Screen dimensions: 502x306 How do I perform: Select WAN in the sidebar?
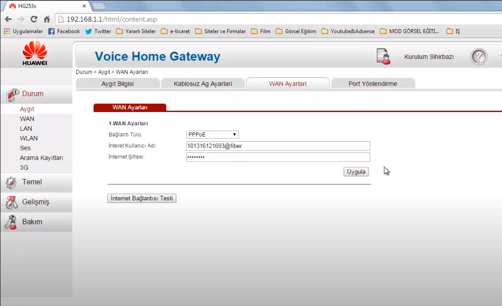coord(27,119)
